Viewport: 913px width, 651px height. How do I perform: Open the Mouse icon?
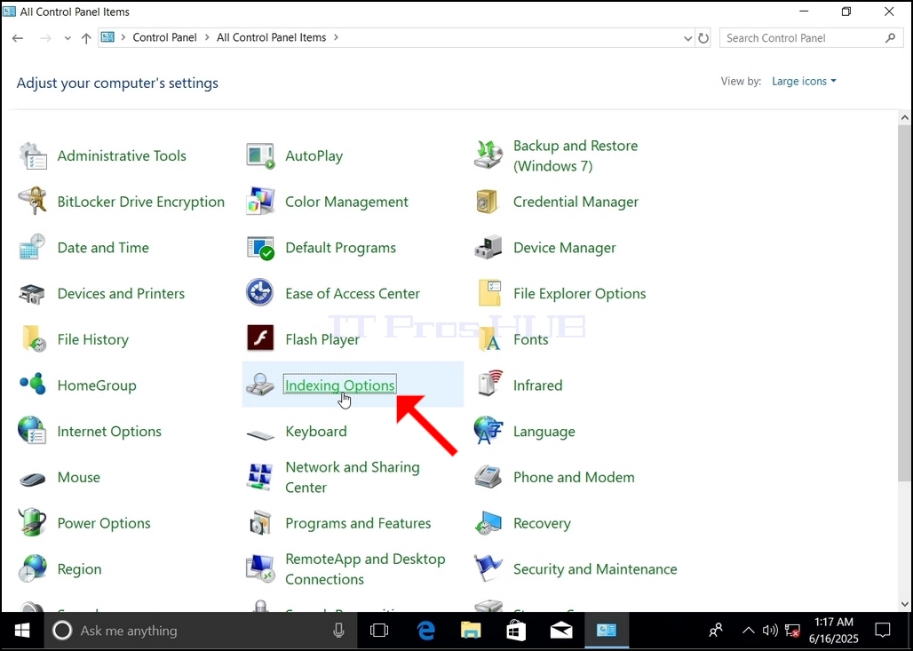click(33, 479)
